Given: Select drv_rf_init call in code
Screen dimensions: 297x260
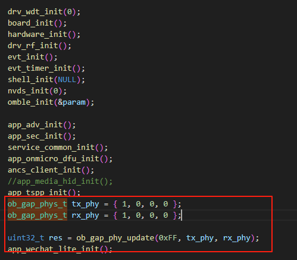Looking at the screenshot, I should pos(39,46).
